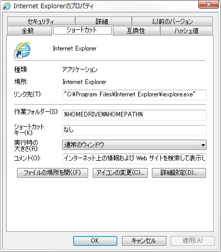Click the small IE icon in title bar
This screenshot has height=252, width=221.
pos(7,6)
